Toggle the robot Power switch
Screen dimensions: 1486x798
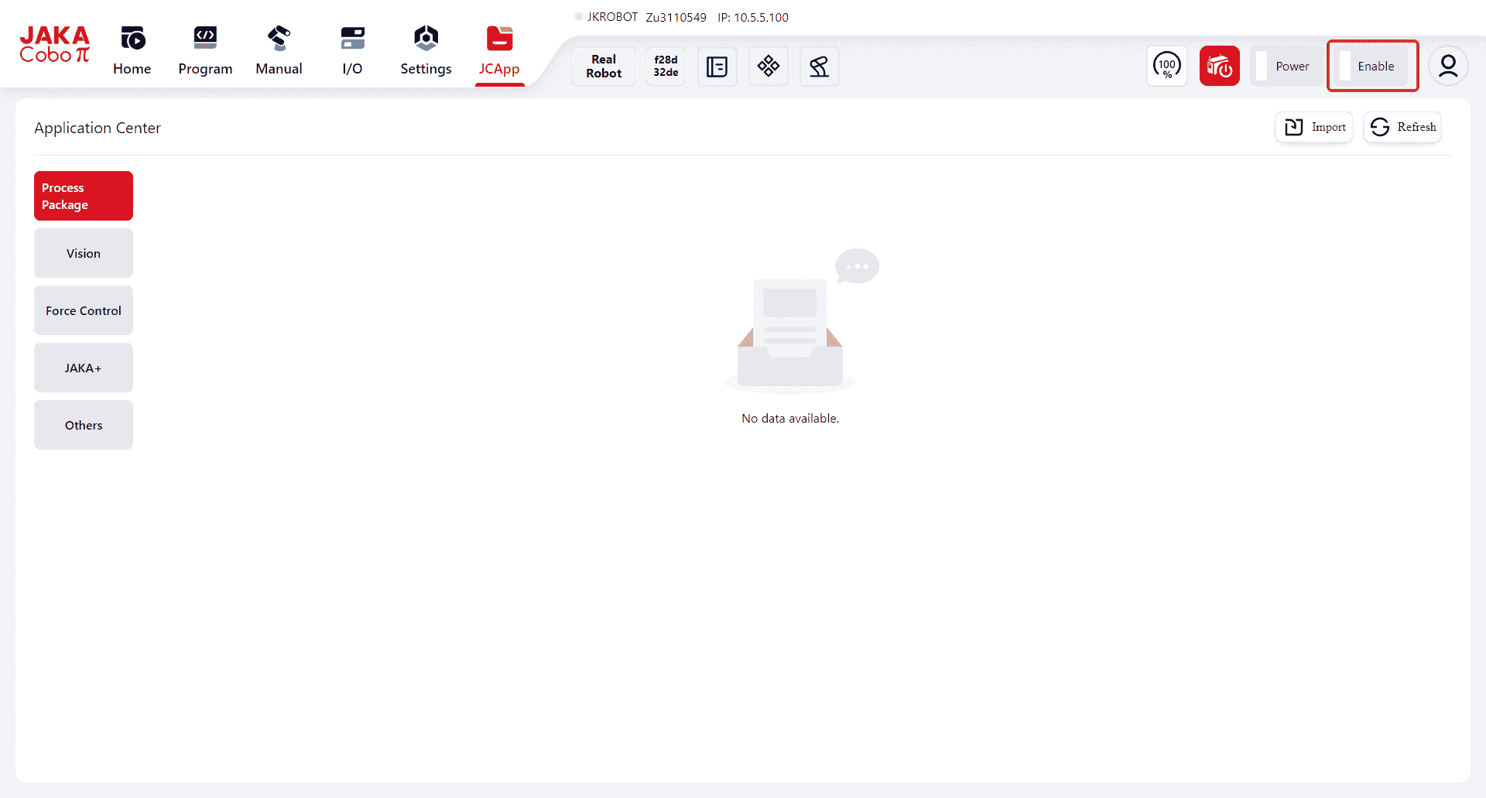click(x=1285, y=67)
